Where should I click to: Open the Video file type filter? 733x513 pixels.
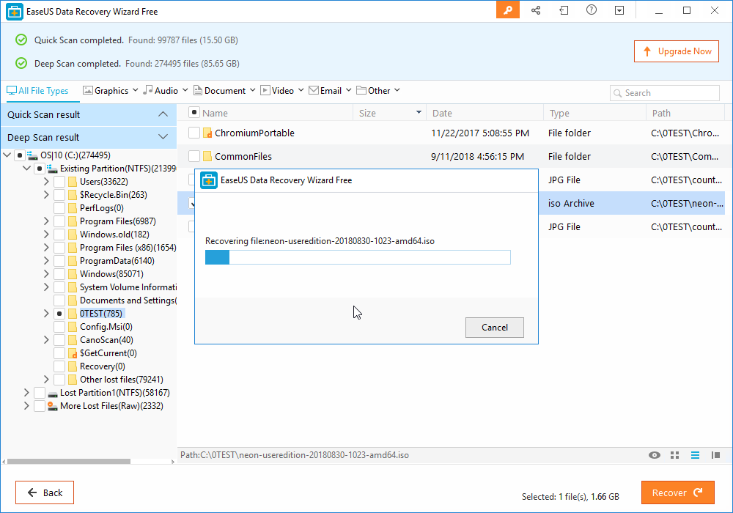pyautogui.click(x=282, y=91)
